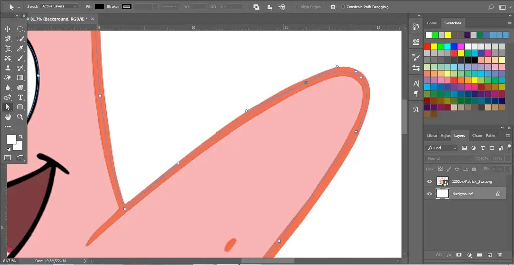Screen dimensions: 514x265
Task: Select the Horizontal Type tool
Action: pos(20,97)
